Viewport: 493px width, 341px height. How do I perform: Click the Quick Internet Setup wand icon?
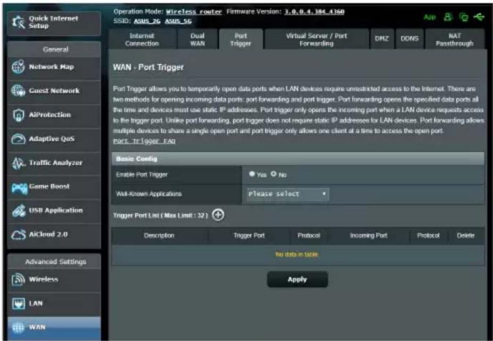(x=18, y=22)
